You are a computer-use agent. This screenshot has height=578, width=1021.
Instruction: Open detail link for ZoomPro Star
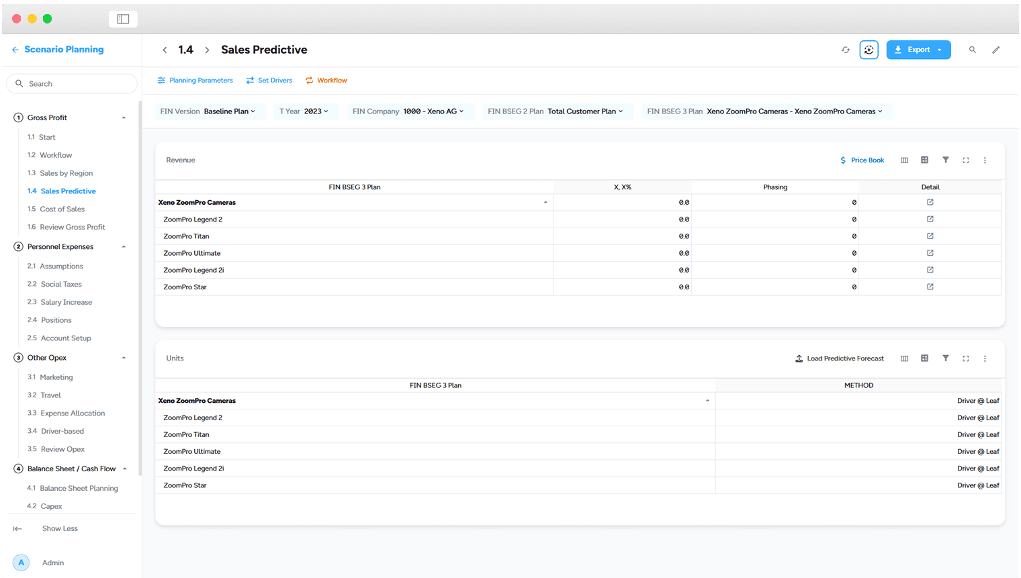pos(930,287)
